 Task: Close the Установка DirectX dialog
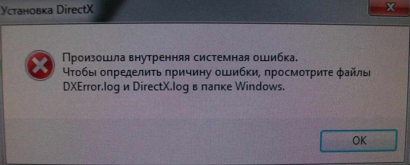pyautogui.click(x=390, y=8)
